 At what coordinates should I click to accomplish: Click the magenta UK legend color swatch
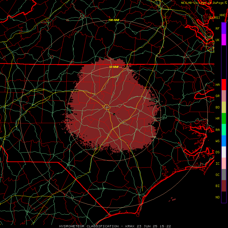(x=224, y=40)
